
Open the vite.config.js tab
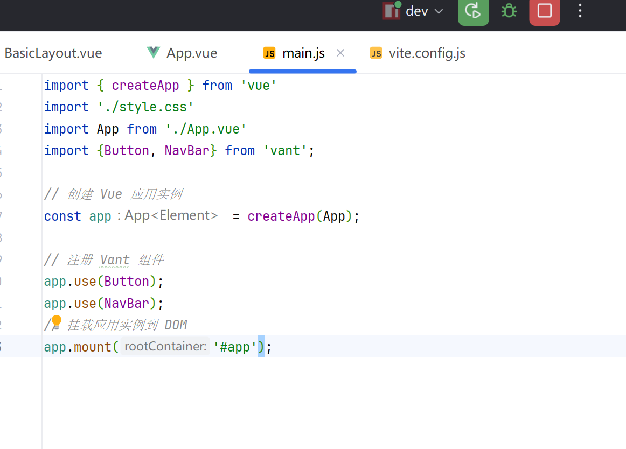coord(427,53)
